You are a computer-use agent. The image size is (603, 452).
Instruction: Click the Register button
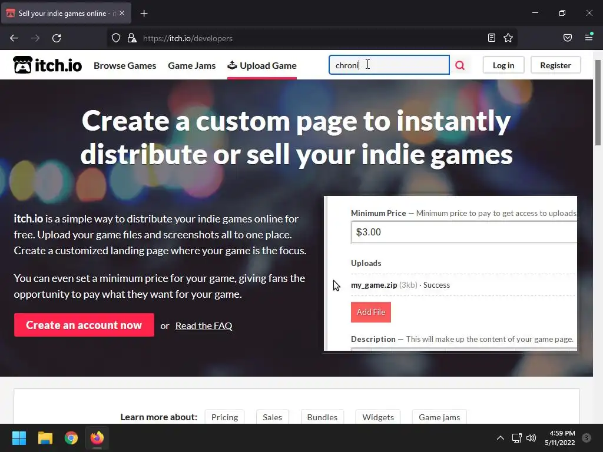(x=555, y=65)
